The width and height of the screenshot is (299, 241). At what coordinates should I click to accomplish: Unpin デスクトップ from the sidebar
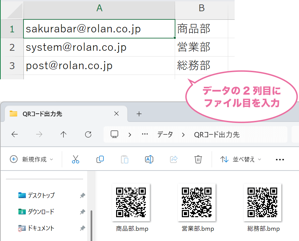click(x=82, y=195)
